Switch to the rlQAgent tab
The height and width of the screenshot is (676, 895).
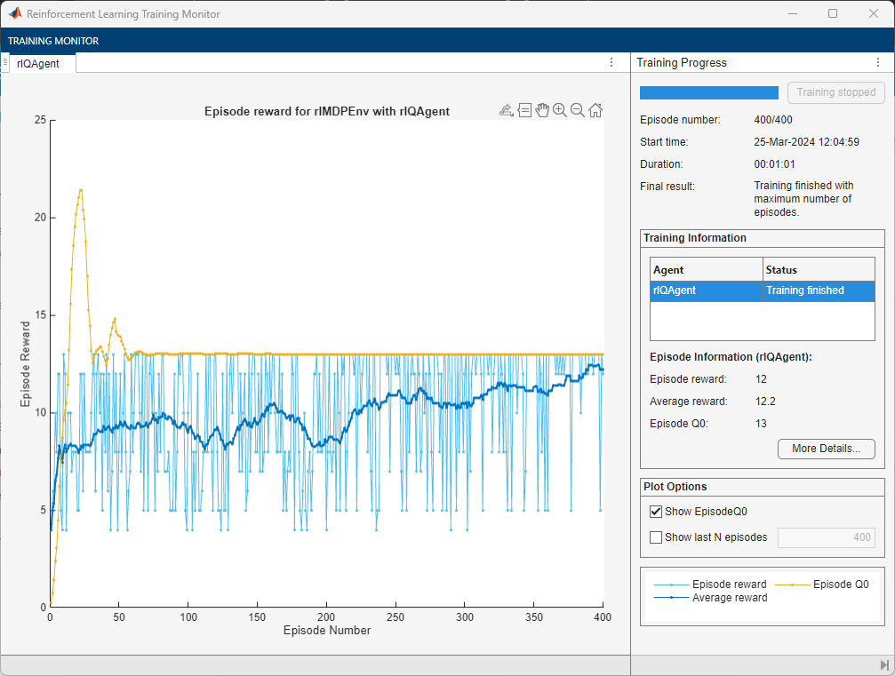pos(38,64)
